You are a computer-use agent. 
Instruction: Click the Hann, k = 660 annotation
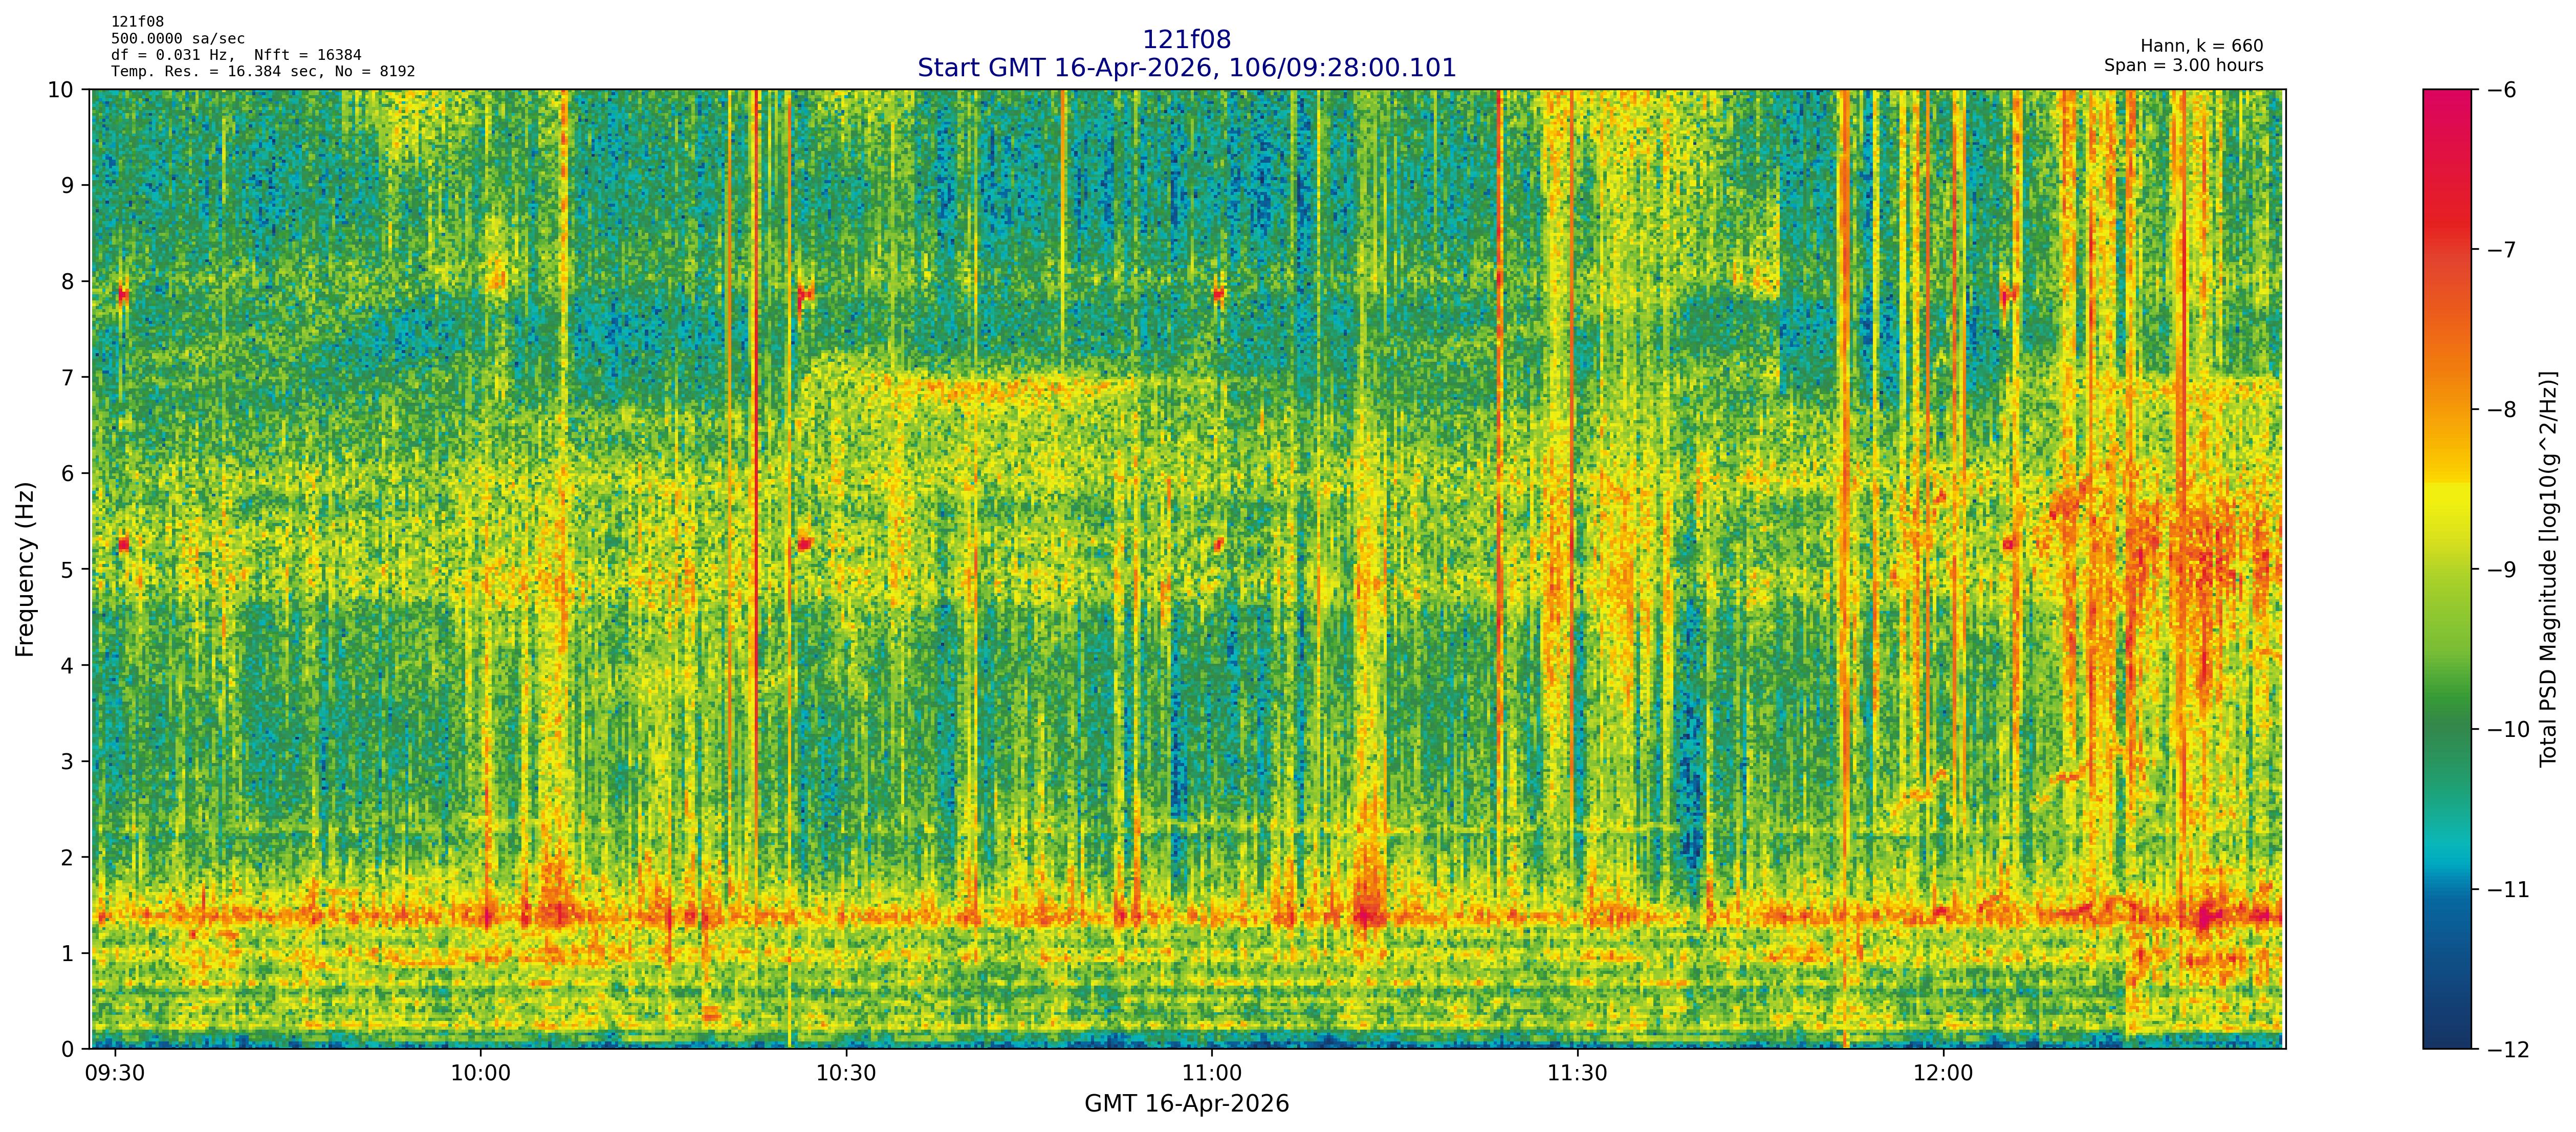click(2201, 46)
